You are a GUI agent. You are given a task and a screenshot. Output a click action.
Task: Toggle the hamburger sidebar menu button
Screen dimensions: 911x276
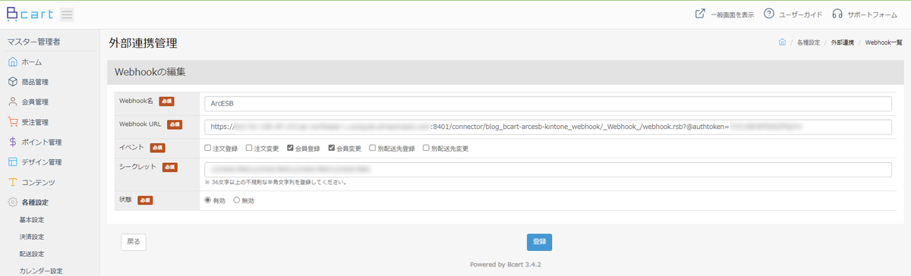(x=66, y=14)
